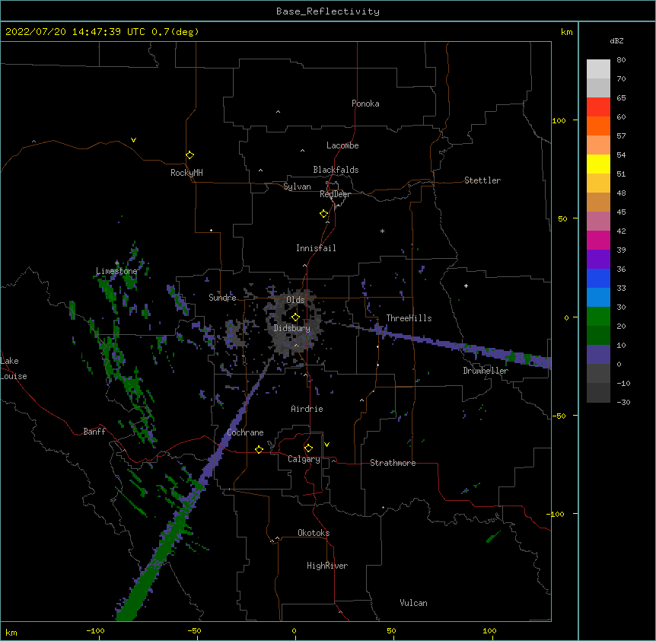Select the Cochrane label

click(x=245, y=432)
